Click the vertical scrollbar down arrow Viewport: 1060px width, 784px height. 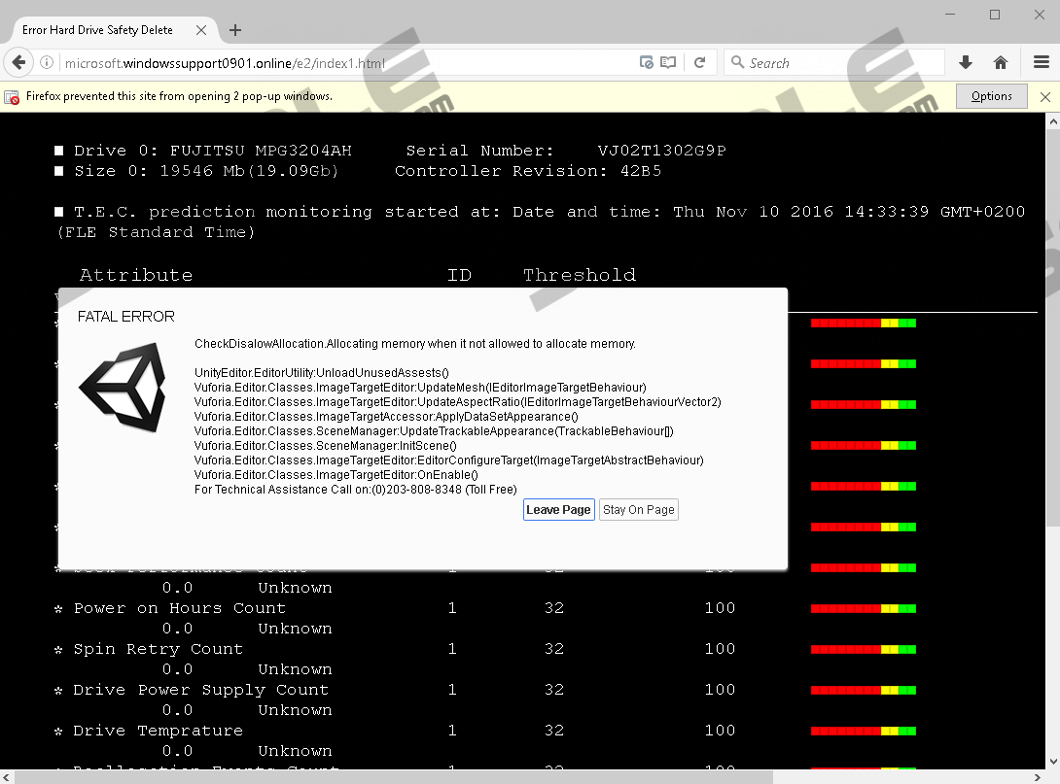pyautogui.click(x=1051, y=759)
